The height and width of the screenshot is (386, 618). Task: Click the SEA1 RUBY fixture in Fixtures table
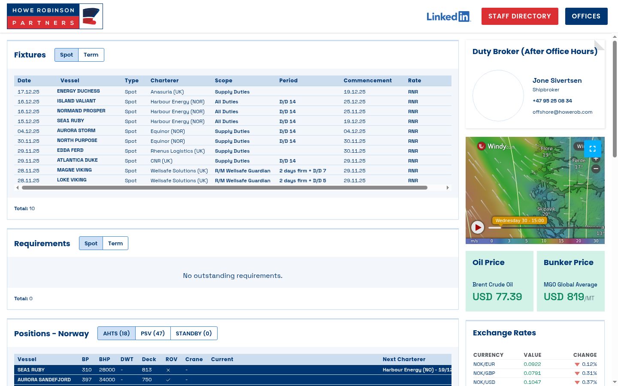[70, 121]
